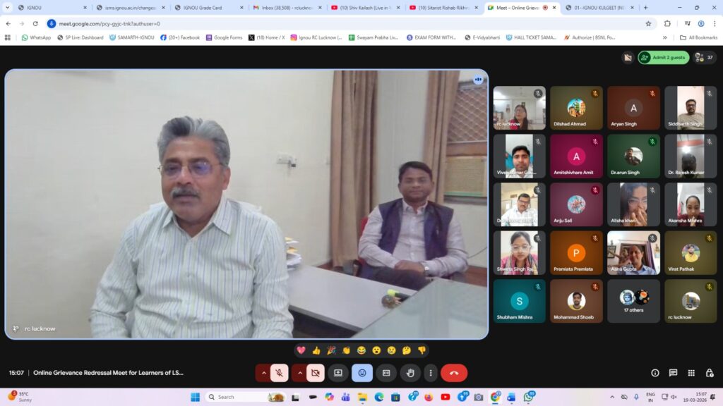Select the 17 others participant tile
Viewport: 723px width, 406px height.
[x=633, y=301]
